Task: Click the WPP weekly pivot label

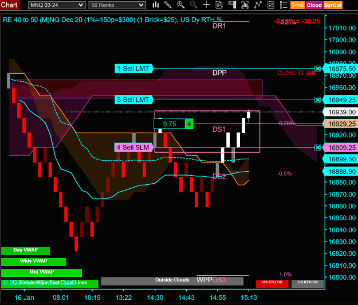Action: (204, 280)
